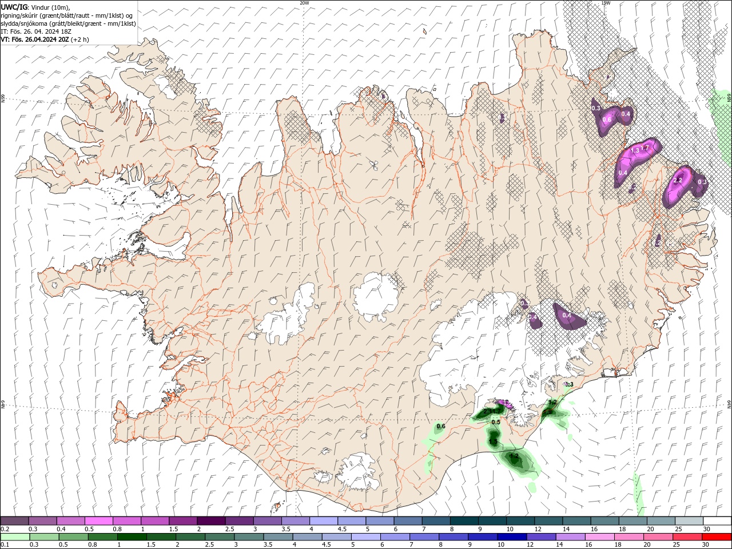The width and height of the screenshot is (732, 549).
Task: Pick the white 30 swatch ending the top legend row
Action: tap(717, 520)
